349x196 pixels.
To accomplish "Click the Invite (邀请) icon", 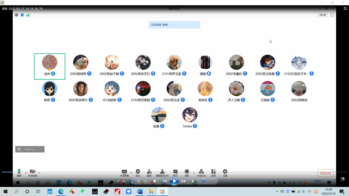I will pos(149,172).
